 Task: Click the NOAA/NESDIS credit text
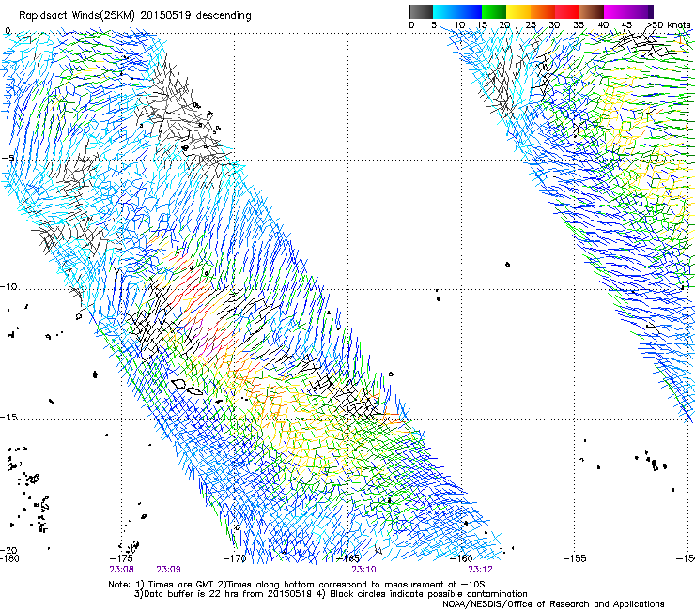pos(553,603)
